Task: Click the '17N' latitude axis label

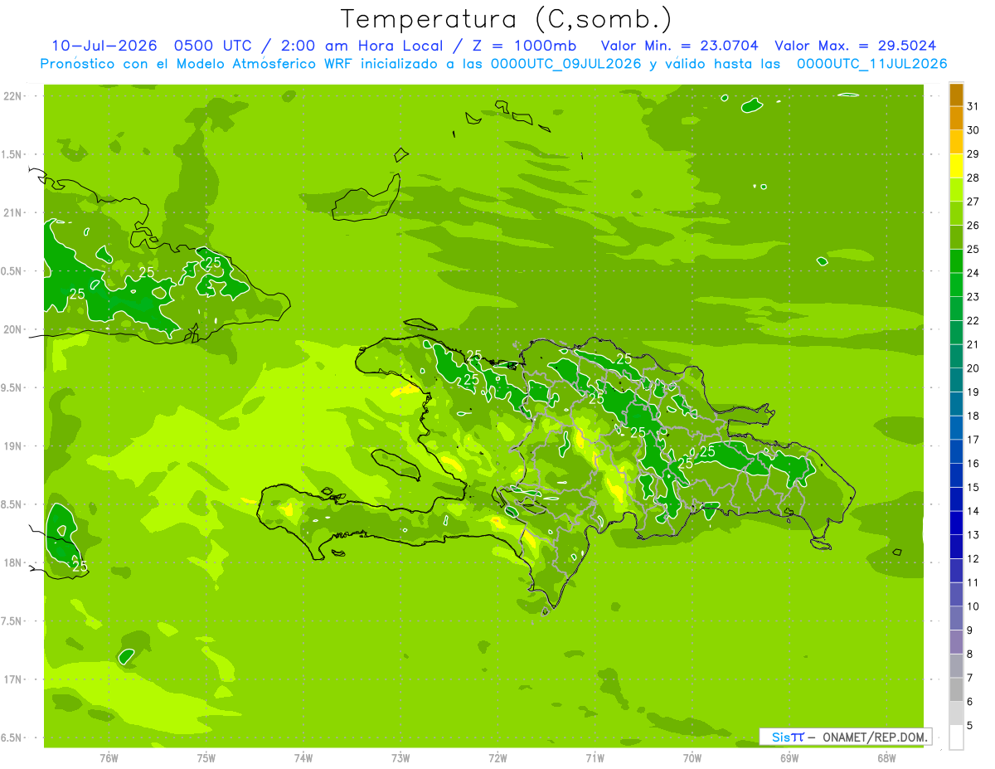Action: (13, 679)
